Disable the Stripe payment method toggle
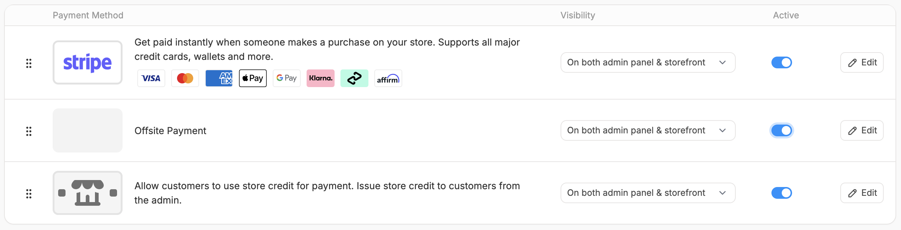 coord(782,62)
